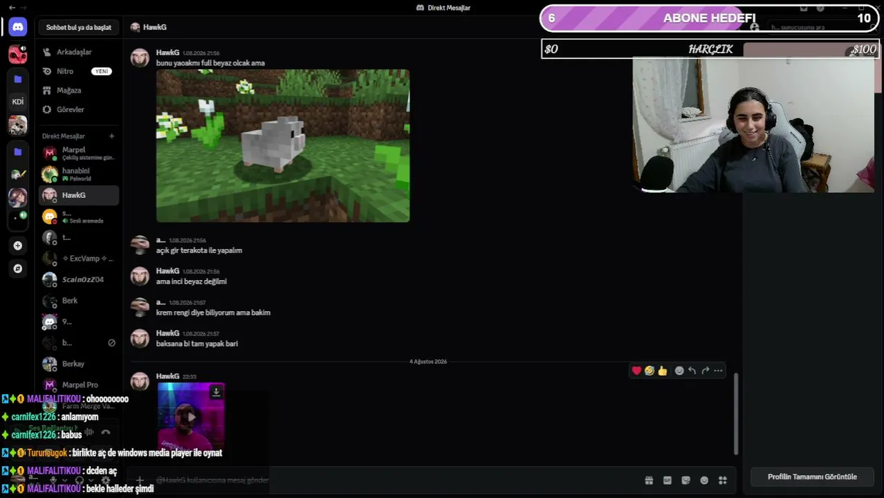Create a new DM using Direkt Mesajlar plus
The width and height of the screenshot is (884, 498).
111,136
